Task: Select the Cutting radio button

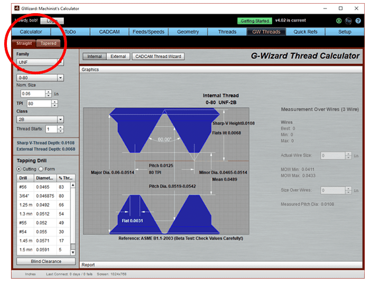Action: [x=19, y=169]
